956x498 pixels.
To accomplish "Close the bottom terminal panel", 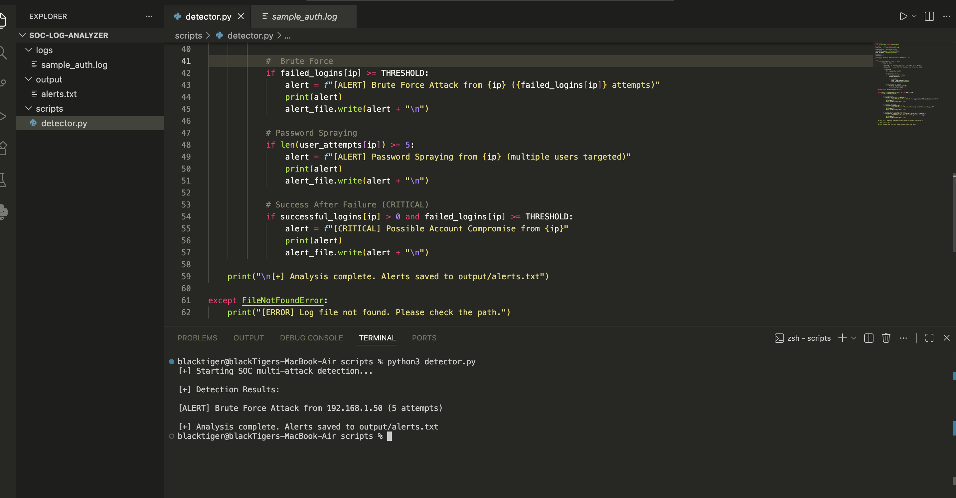I will click(946, 338).
